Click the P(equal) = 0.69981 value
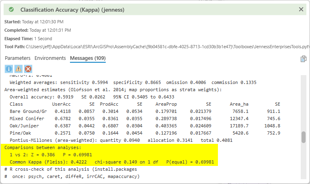This screenshot has width=310, height=184. click(190, 162)
